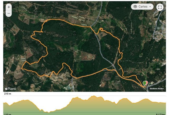The height and width of the screenshot is (115, 169).
Task: Click the lowest valley on elevation profile
Action: tap(48, 112)
